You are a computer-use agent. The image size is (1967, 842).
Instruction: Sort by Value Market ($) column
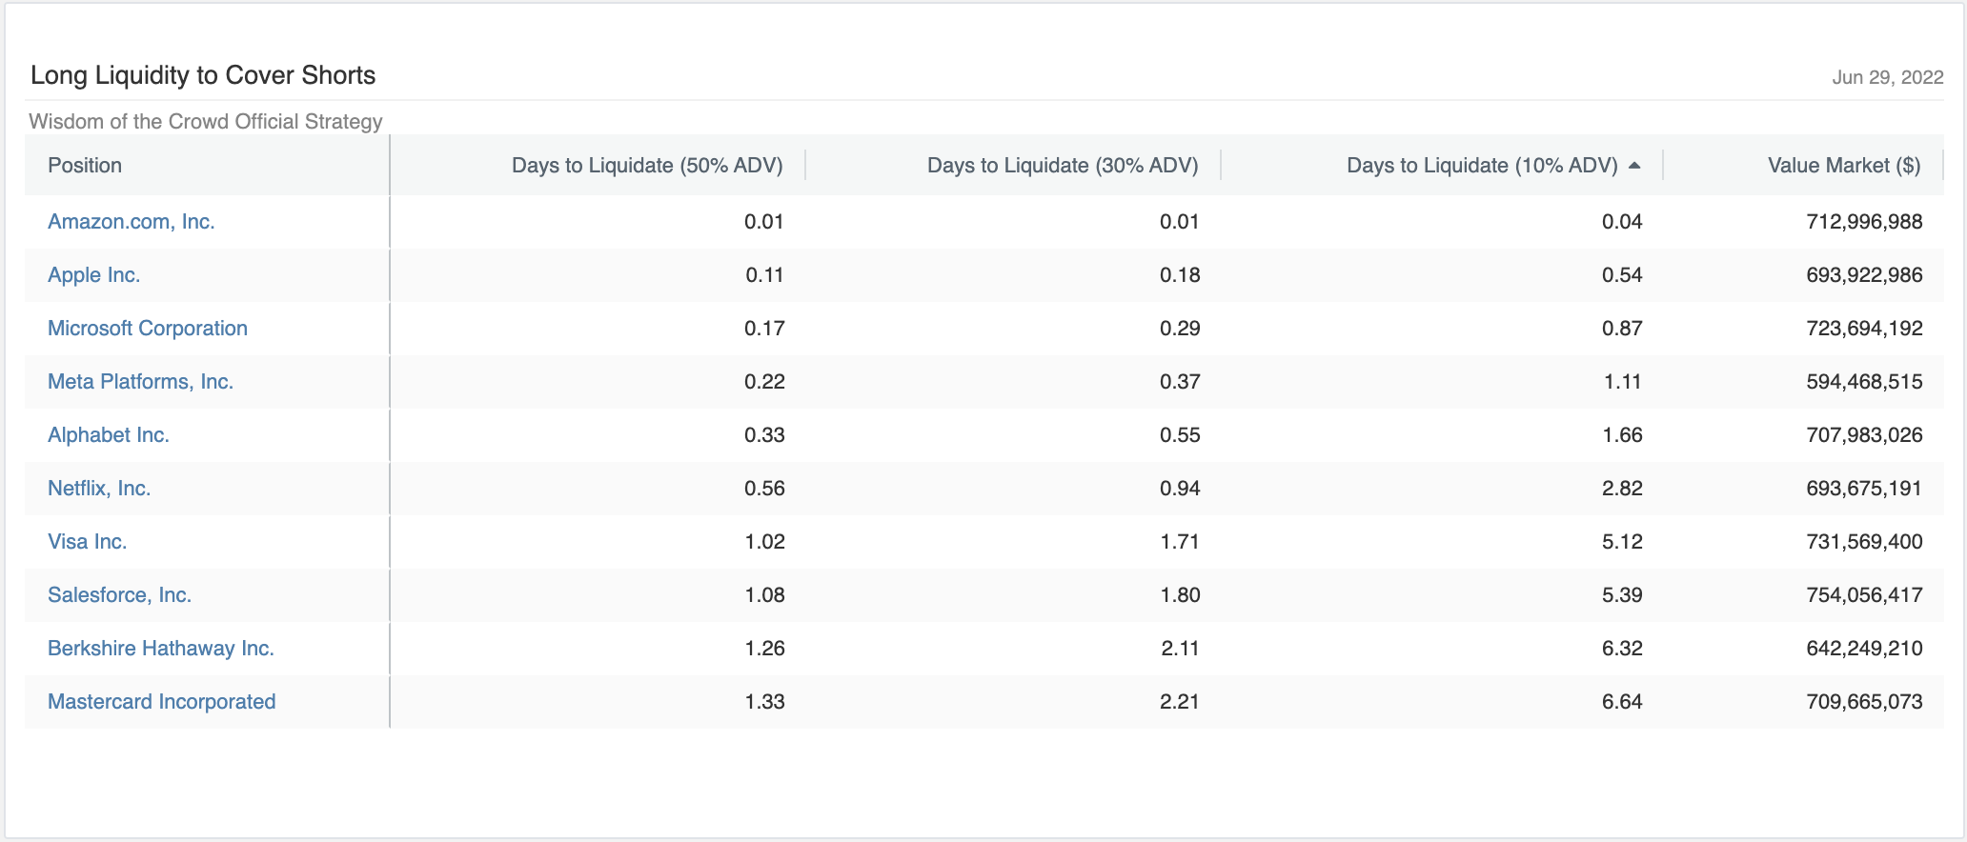pos(1843,166)
